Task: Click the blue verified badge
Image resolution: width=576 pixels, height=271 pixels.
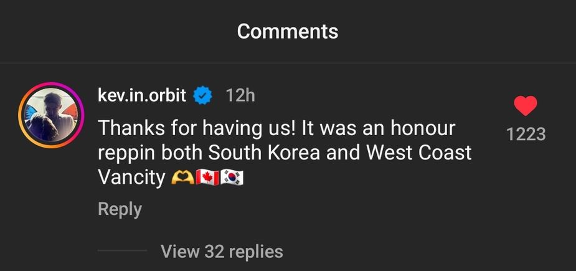Action: pyautogui.click(x=204, y=95)
